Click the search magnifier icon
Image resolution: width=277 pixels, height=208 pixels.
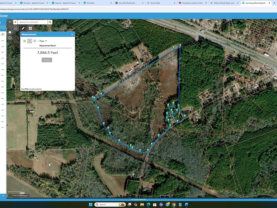point(50,22)
